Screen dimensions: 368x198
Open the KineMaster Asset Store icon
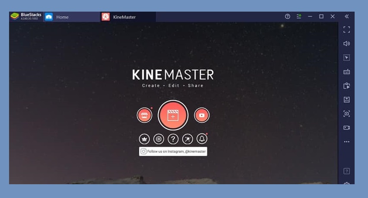coord(144,115)
